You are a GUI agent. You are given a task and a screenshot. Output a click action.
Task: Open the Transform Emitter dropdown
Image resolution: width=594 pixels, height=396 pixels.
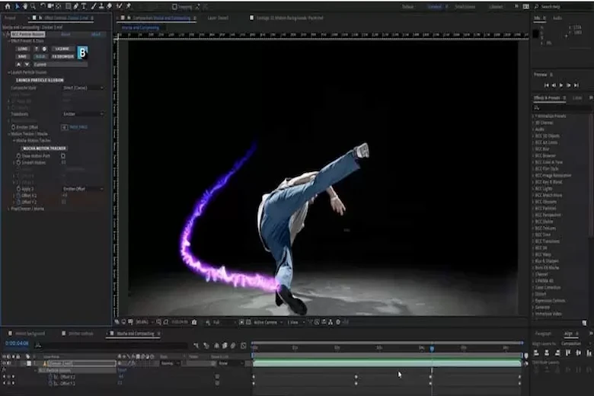83,114
